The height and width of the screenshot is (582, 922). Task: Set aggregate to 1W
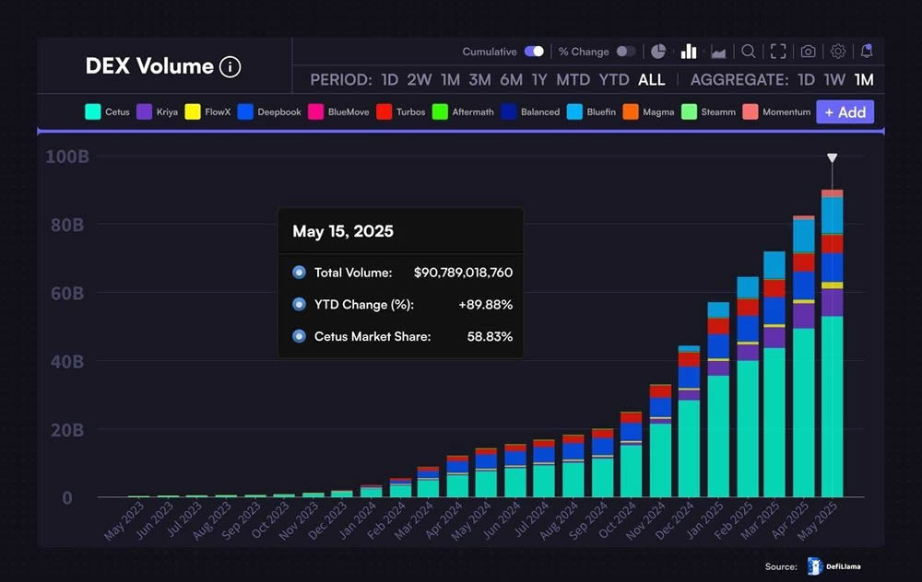coord(834,80)
